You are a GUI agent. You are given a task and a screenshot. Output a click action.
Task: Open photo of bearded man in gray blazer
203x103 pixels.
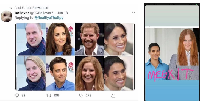click(90, 39)
